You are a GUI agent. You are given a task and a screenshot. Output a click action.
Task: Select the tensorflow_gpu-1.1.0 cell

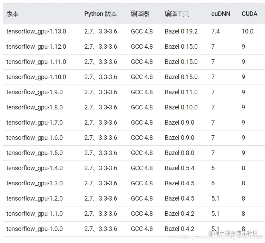(x=35, y=214)
